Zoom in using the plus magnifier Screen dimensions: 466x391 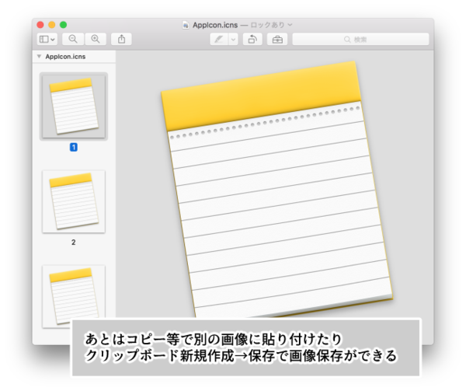[x=96, y=39]
